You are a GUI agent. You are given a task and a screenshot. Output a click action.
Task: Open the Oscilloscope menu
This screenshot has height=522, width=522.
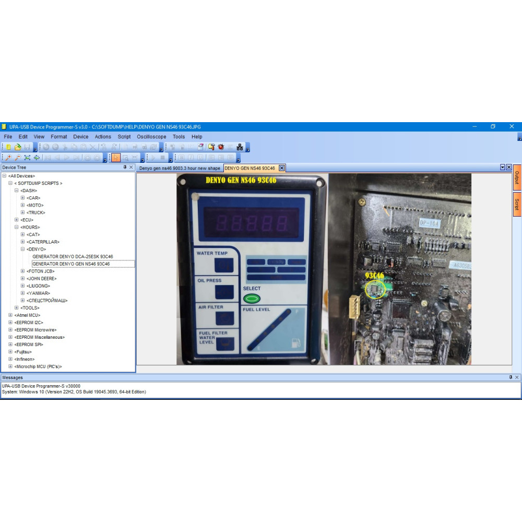[x=151, y=136]
